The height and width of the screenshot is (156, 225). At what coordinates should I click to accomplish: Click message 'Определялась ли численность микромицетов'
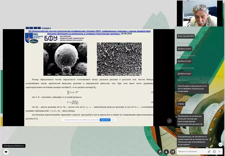coord(193,140)
